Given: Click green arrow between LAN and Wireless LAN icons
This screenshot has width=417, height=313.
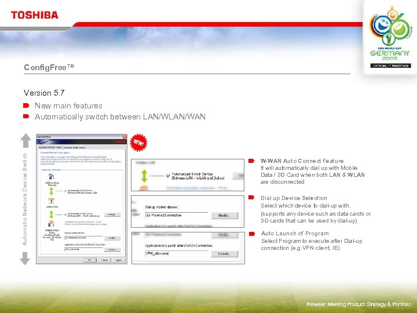Looking at the screenshot, I should [x=52, y=191].
